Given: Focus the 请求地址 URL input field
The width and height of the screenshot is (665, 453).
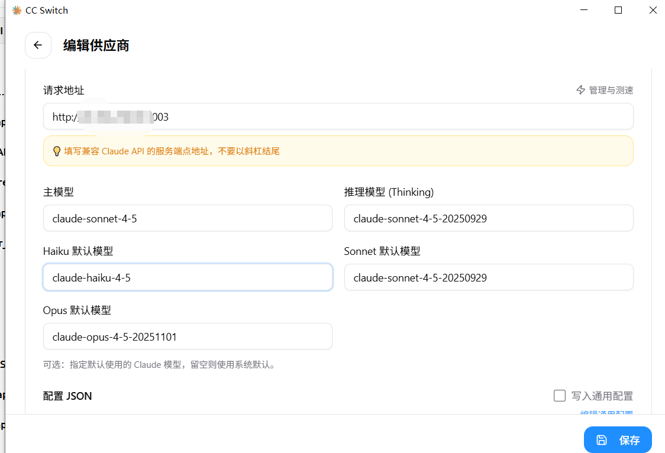Looking at the screenshot, I should (338, 117).
